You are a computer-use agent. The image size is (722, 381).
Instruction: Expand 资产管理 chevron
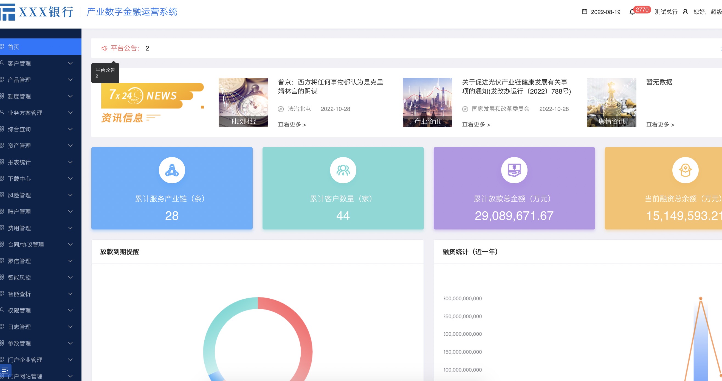tap(70, 145)
